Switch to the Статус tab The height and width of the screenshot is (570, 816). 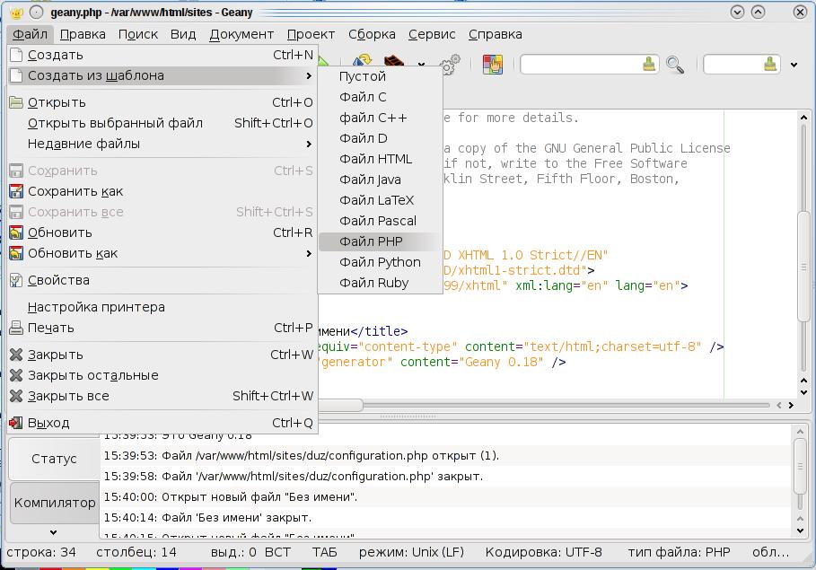tap(54, 459)
